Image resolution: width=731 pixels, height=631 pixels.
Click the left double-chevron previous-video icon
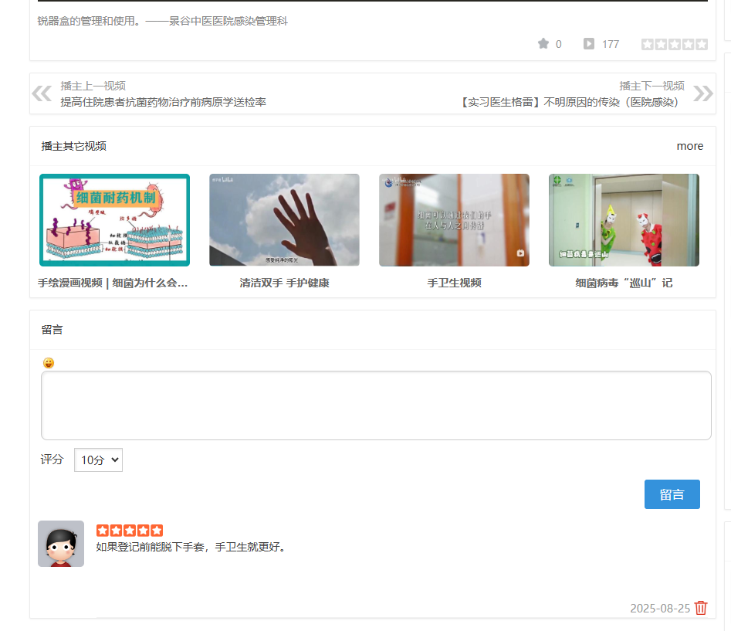tap(42, 93)
